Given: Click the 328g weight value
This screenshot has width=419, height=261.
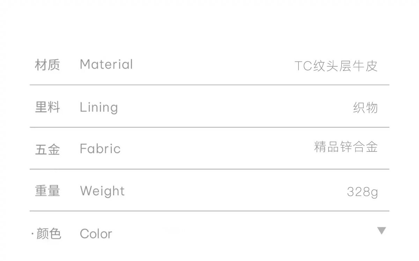Looking at the screenshot, I should [362, 192].
